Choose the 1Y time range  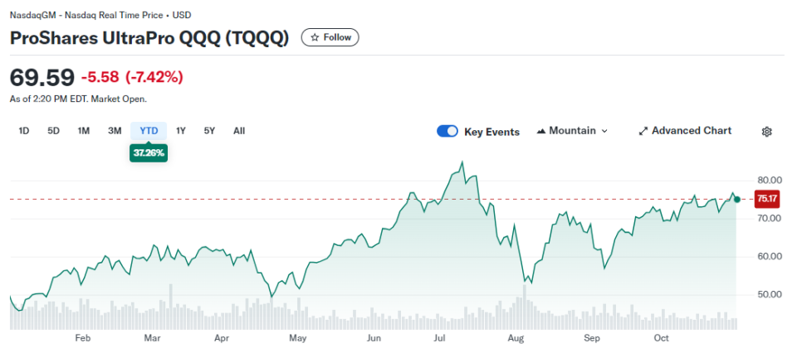tap(180, 131)
